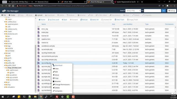
Task: Choose Change Permissions from context menu
Action: click(x=61, y=85)
